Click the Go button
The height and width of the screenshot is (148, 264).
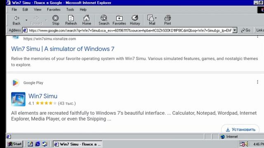(246, 30)
